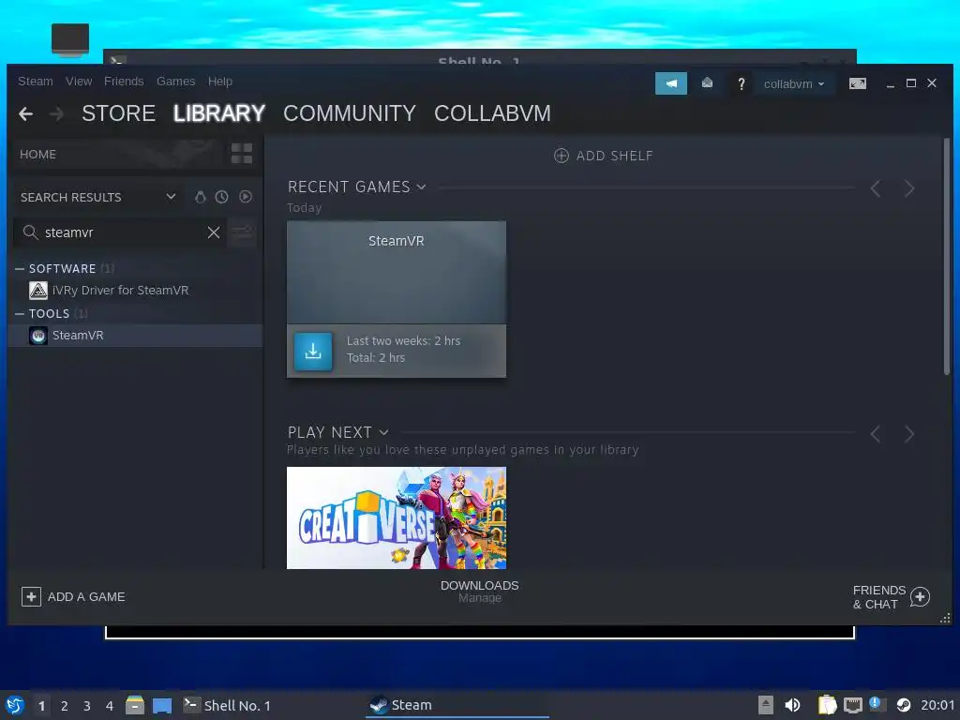Click the plus icon beside Add Shelf
Screen dimensions: 960x720
click(x=561, y=156)
